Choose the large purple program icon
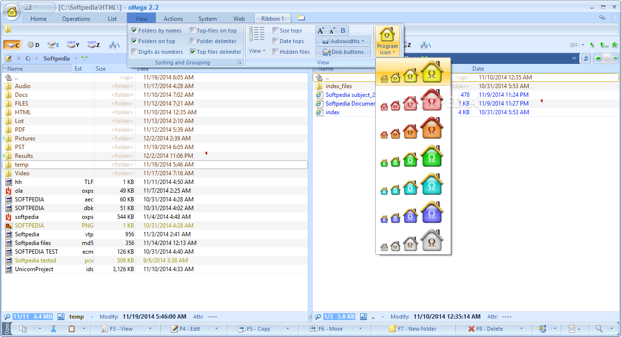Screen dimensions: 621x337 431,212
